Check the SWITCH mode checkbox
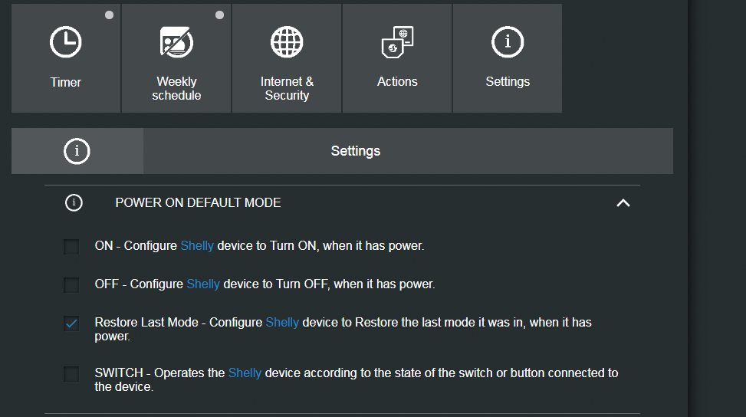746x417 pixels. [71, 374]
